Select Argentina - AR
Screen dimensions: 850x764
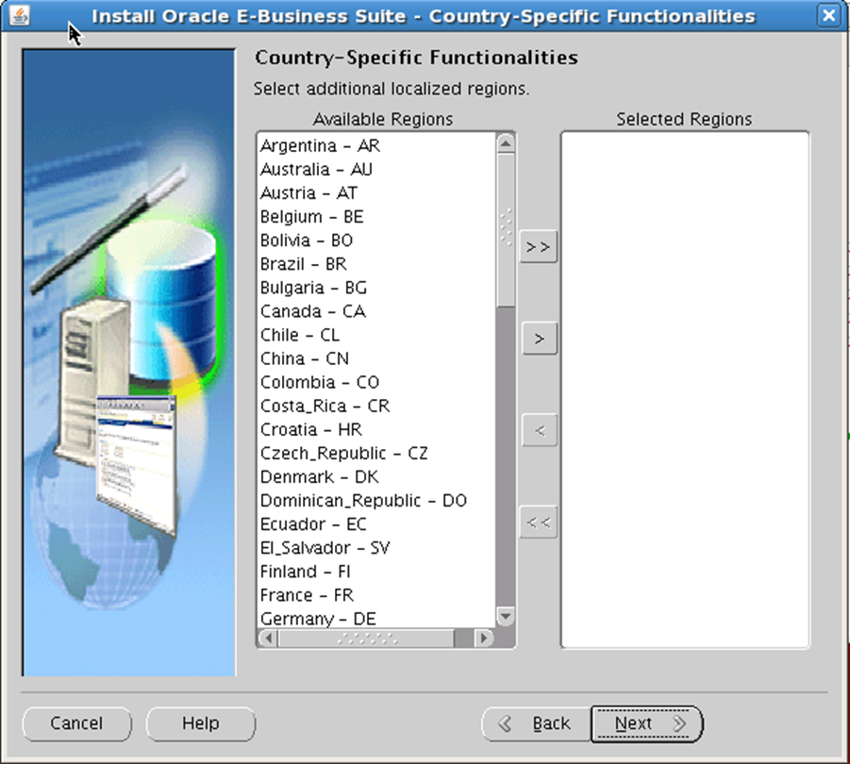pyautogui.click(x=376, y=146)
